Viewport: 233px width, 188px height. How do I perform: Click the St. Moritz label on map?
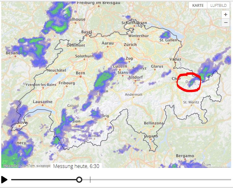click(191, 102)
